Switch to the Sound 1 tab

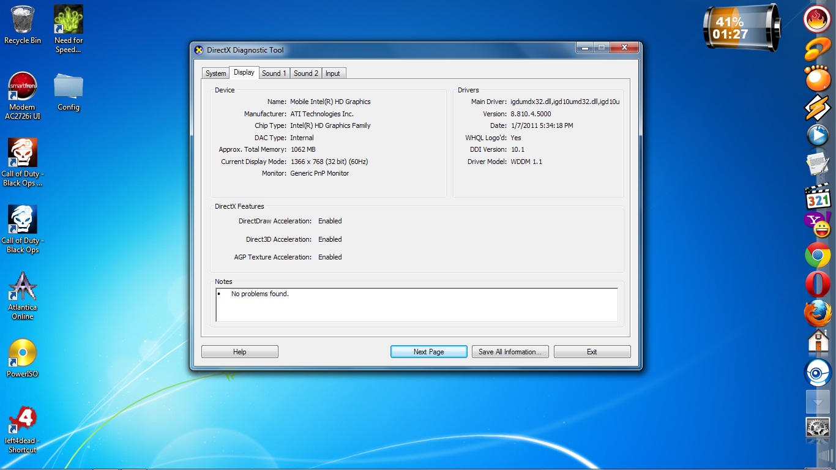click(x=274, y=73)
